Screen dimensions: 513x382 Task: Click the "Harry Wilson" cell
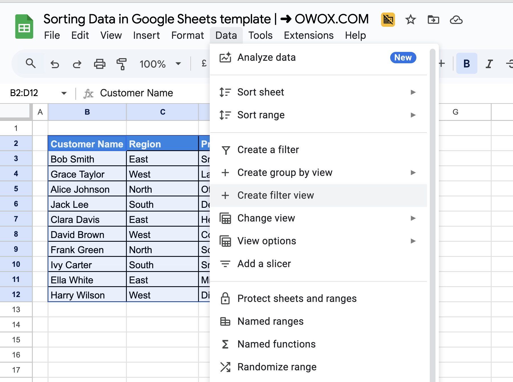[x=87, y=295]
